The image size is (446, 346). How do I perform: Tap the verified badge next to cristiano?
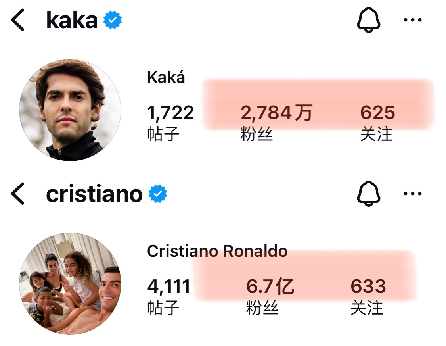158,194
